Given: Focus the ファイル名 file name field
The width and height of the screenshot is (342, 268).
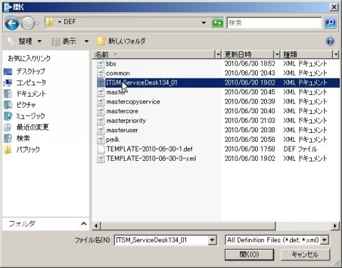Looking at the screenshot, I should (x=161, y=240).
